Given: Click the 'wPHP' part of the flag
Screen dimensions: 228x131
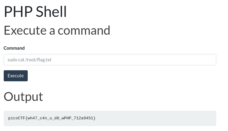Looking at the screenshot, I should (66, 118).
